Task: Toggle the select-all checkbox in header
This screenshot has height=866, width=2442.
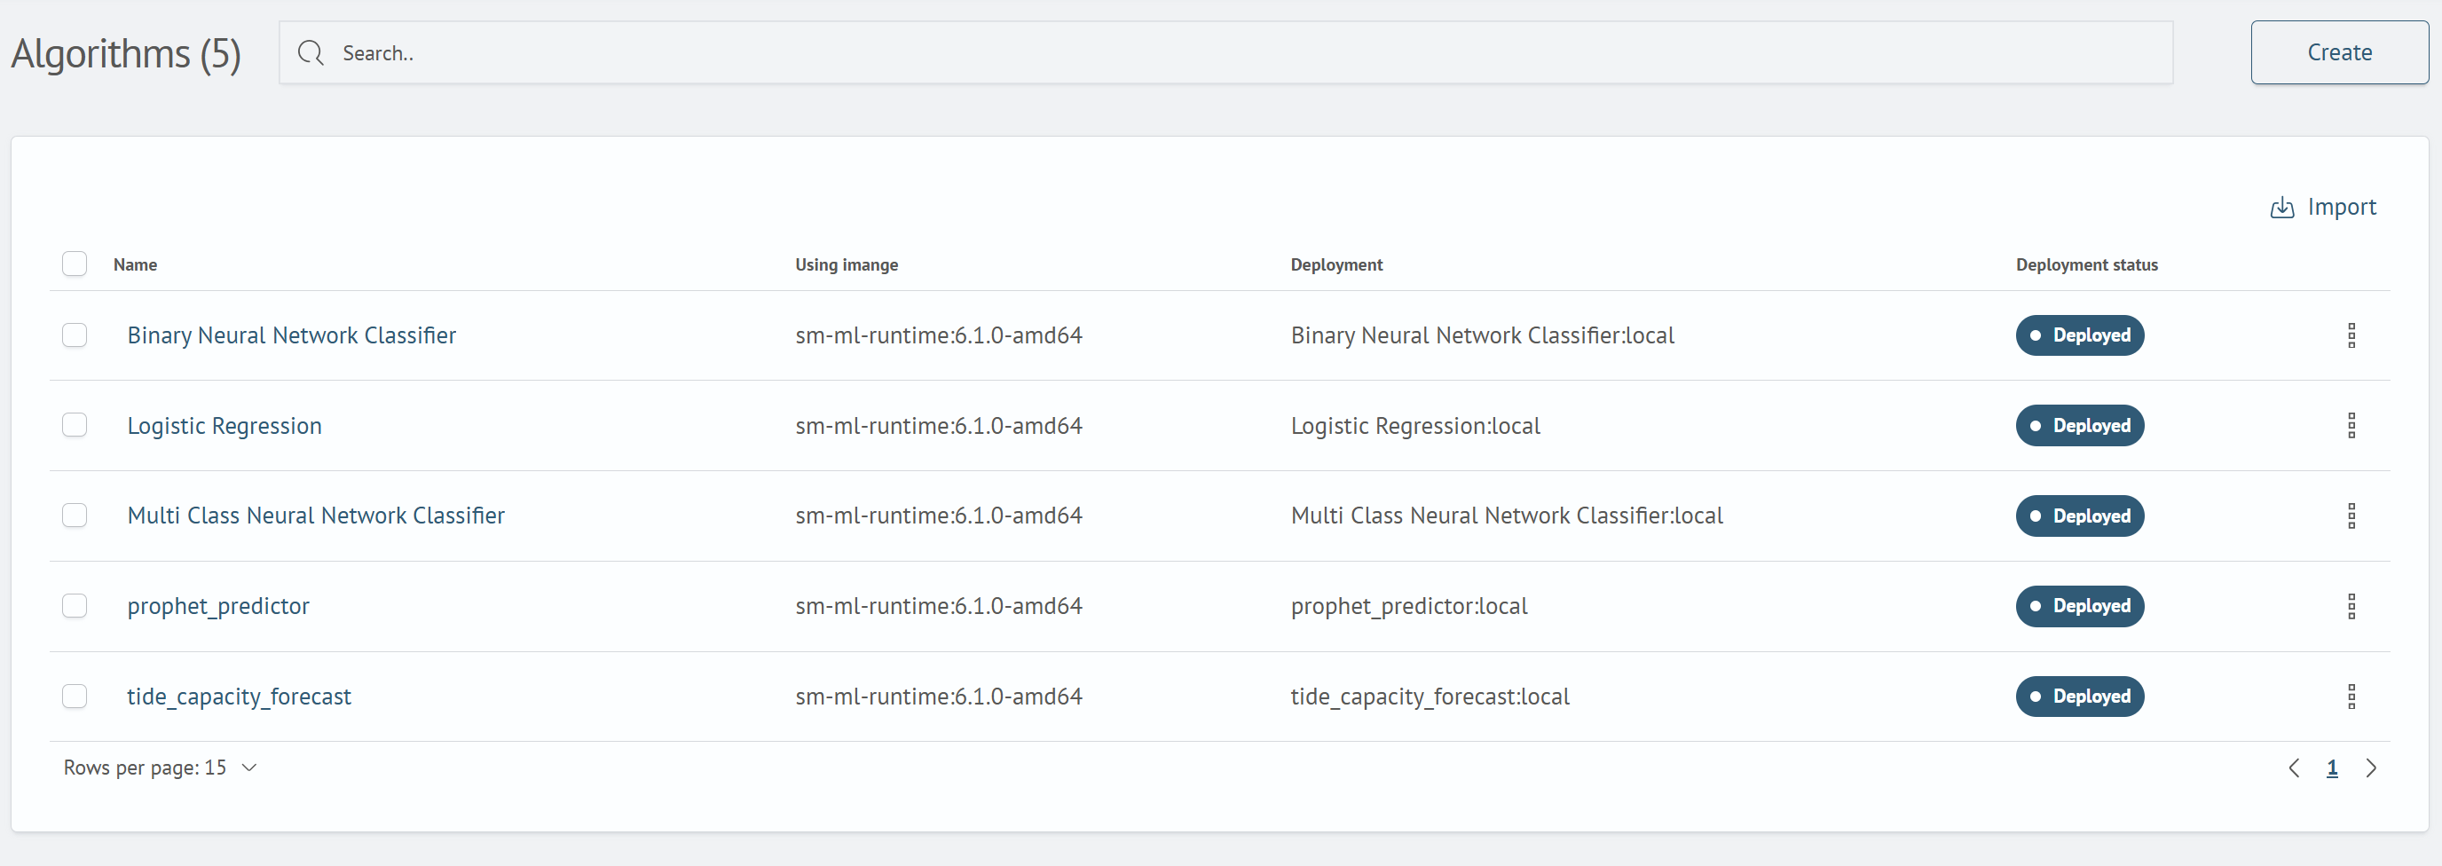Action: click(75, 264)
